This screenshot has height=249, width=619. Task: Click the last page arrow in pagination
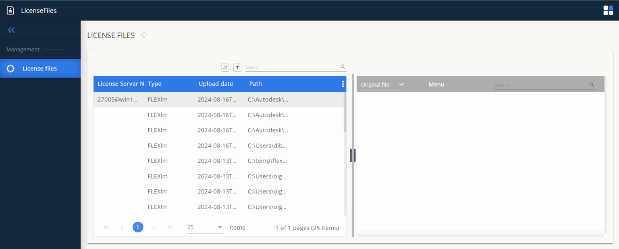[170, 227]
